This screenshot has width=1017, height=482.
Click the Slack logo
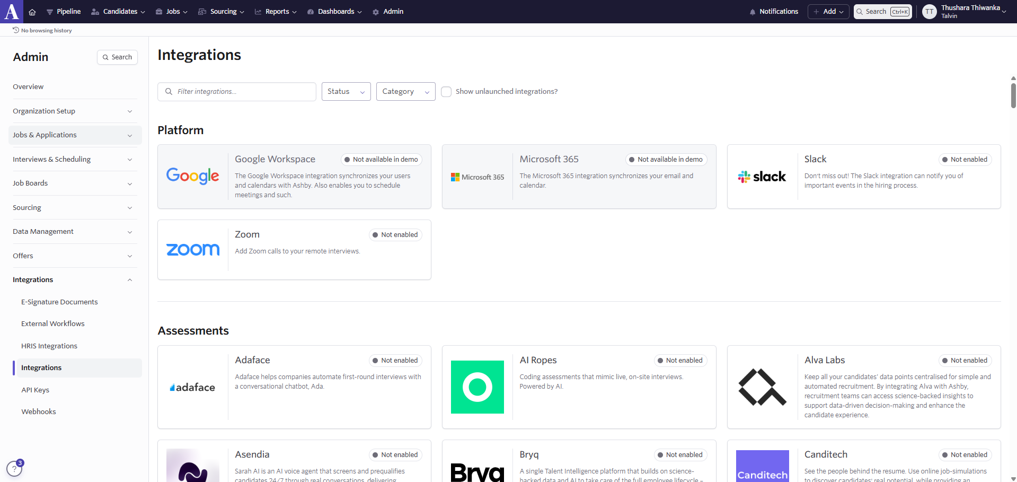coord(762,177)
